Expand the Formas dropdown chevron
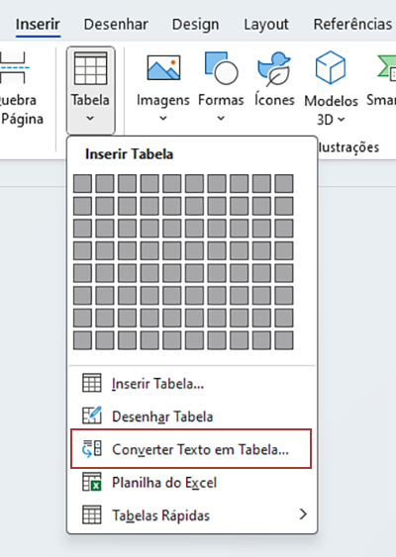The width and height of the screenshot is (396, 557). (x=221, y=119)
